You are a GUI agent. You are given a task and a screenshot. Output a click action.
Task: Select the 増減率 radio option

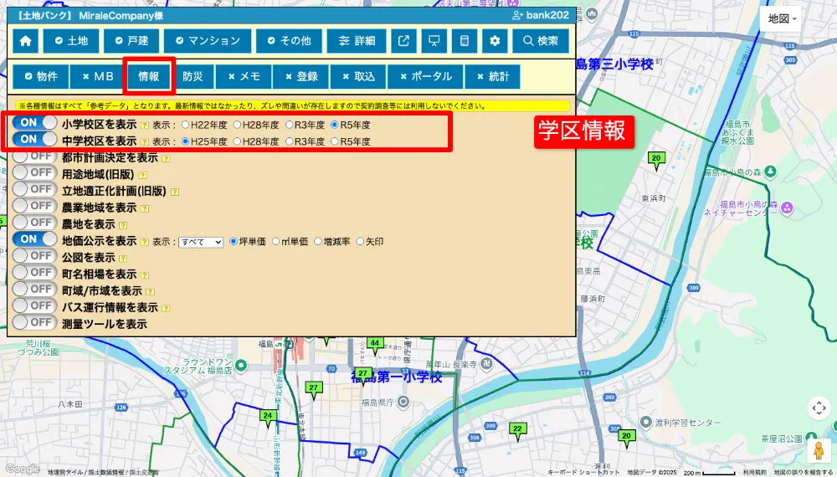pos(317,241)
